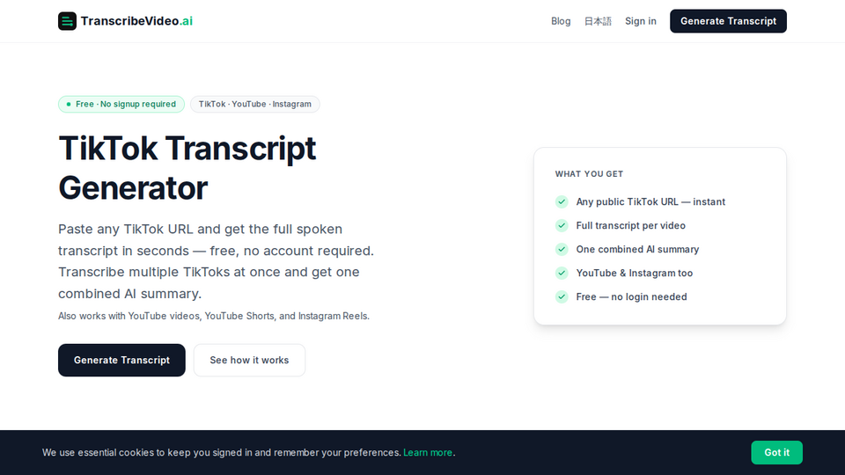This screenshot has height=475, width=845.
Task: Click the TikTok · YouTube · Instagram badge
Action: [x=255, y=104]
